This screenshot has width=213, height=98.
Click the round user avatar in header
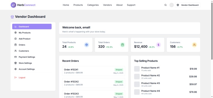pos(172,5)
